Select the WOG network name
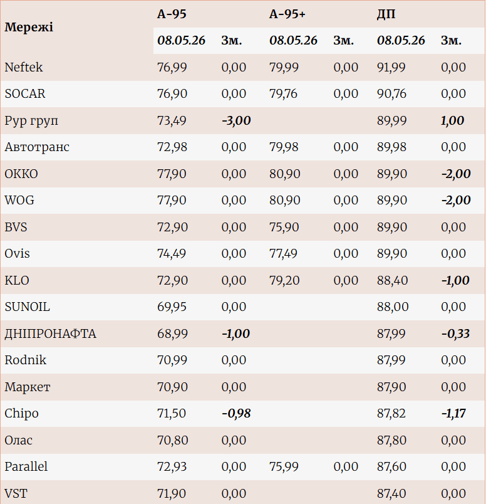The width and height of the screenshot is (486, 504). click(x=19, y=200)
